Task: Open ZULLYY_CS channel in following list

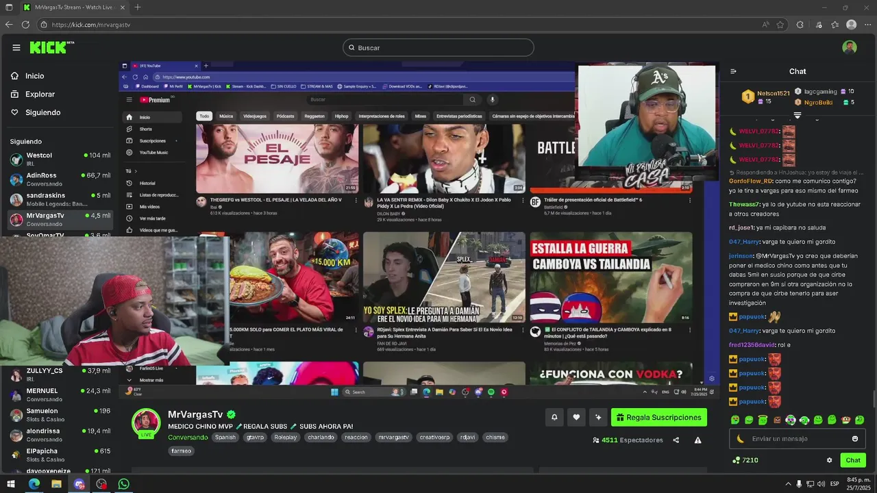Action: click(x=60, y=375)
